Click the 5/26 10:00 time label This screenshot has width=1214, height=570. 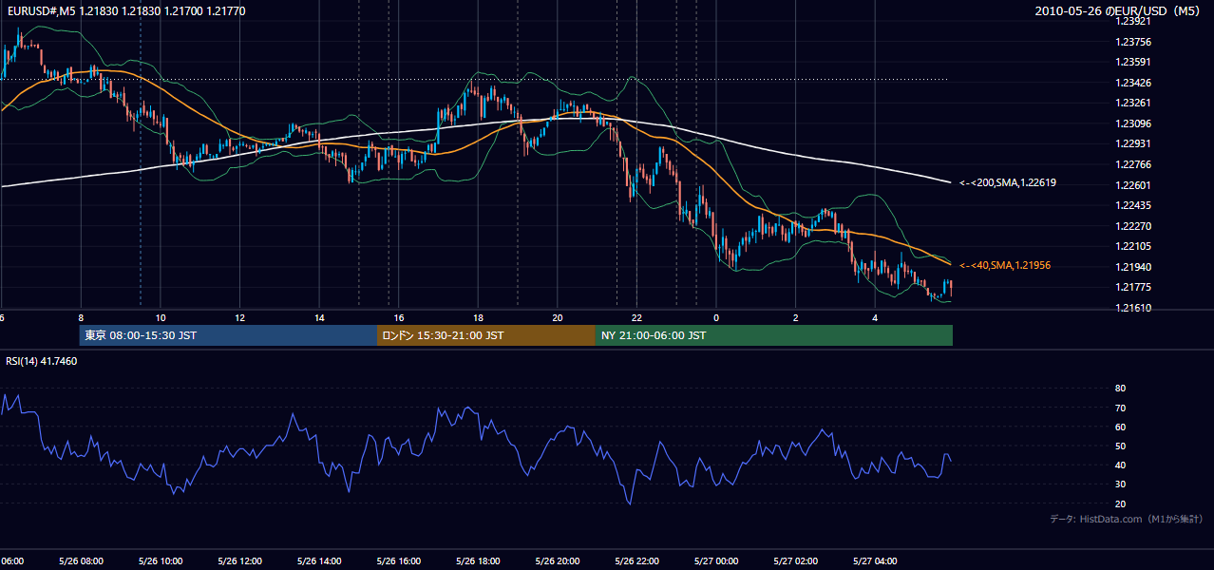tap(161, 560)
